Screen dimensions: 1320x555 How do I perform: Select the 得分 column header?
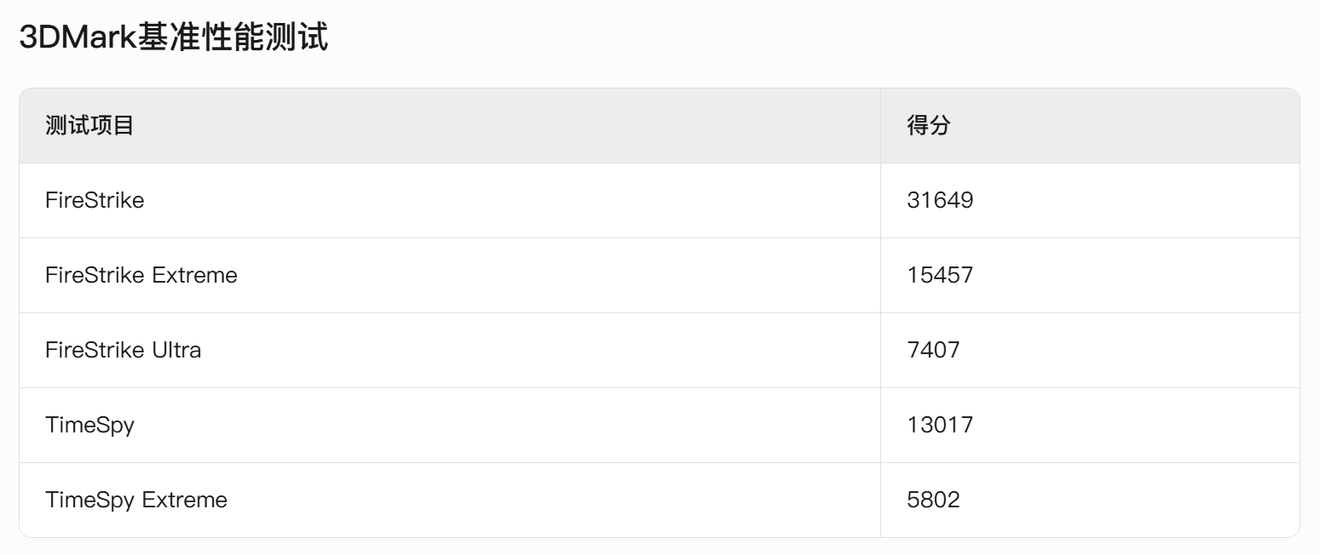point(928,126)
